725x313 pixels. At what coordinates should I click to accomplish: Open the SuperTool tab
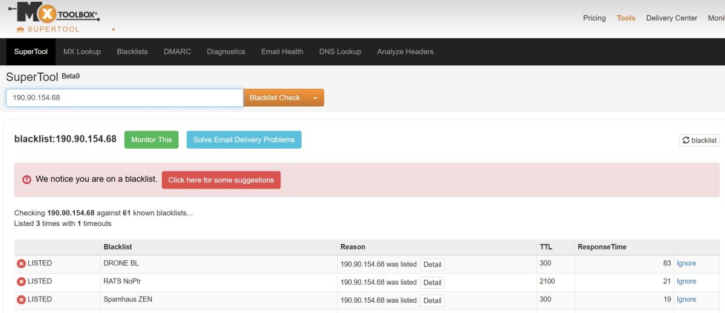pyautogui.click(x=31, y=51)
